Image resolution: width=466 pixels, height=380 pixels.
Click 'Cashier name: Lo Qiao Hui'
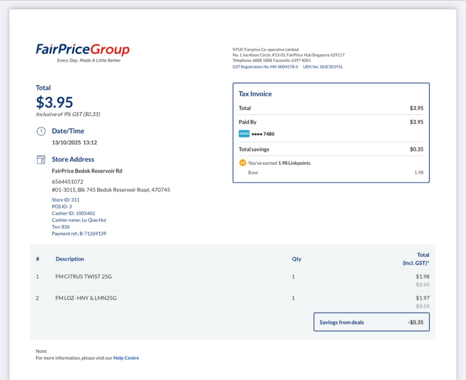[79, 220]
